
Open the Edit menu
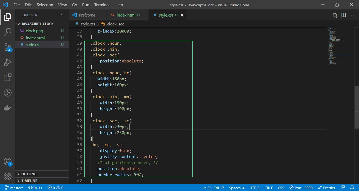28,5
